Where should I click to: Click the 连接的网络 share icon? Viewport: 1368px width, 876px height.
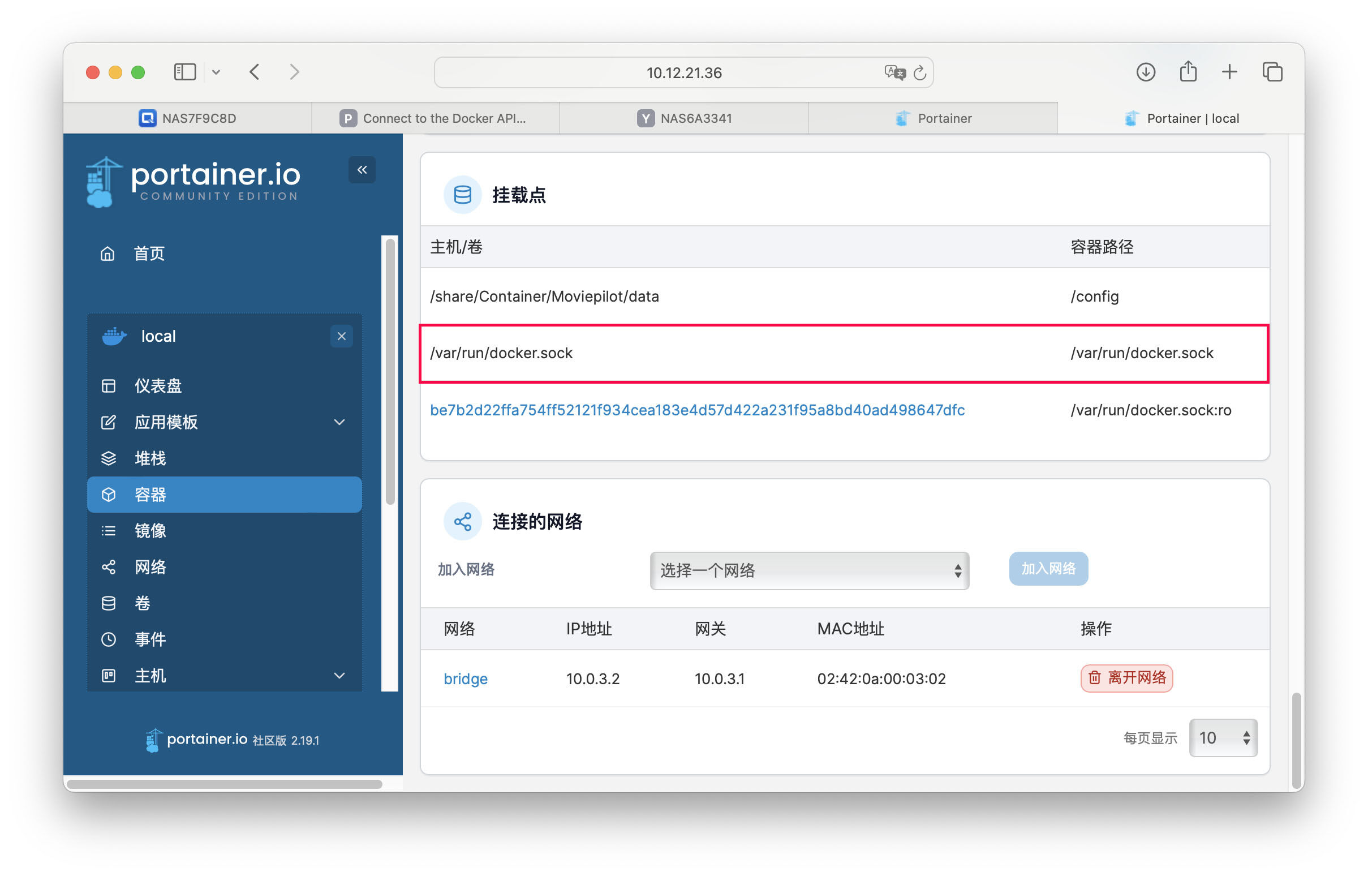[x=462, y=521]
